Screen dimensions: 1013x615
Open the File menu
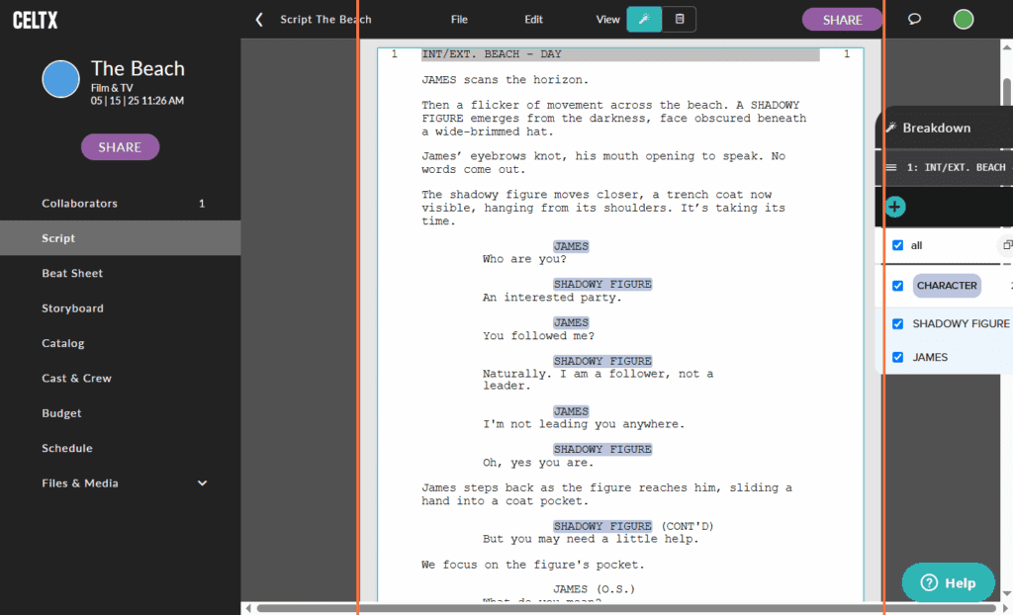pyautogui.click(x=459, y=19)
